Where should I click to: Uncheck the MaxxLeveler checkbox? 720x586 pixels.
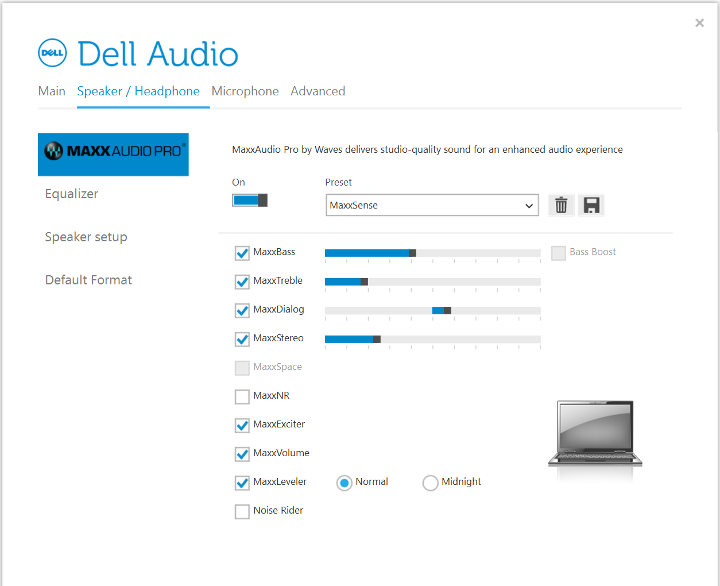(x=242, y=483)
